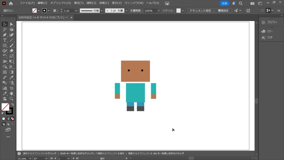Open オブジェクト(O) menu

[x=60, y=3]
